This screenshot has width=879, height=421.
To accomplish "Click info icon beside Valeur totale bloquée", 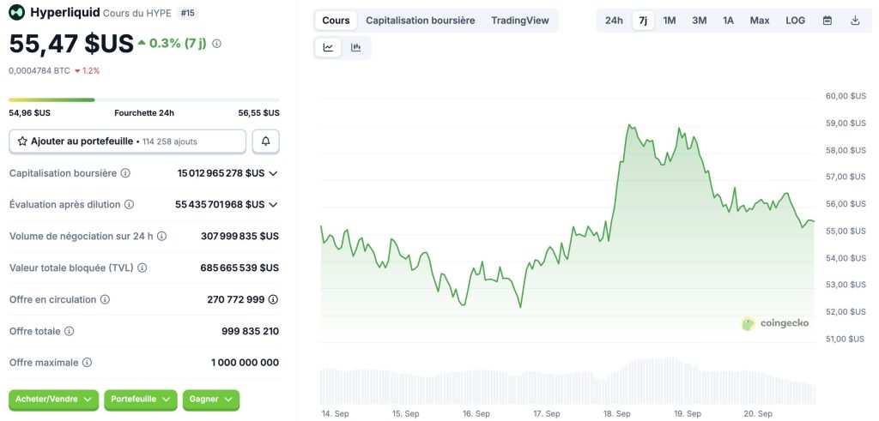I will 142,268.
